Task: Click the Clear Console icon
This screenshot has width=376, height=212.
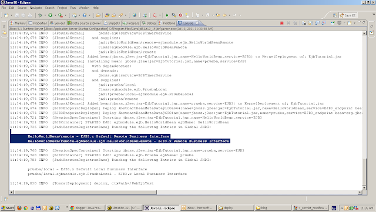Action: [x=304, y=23]
